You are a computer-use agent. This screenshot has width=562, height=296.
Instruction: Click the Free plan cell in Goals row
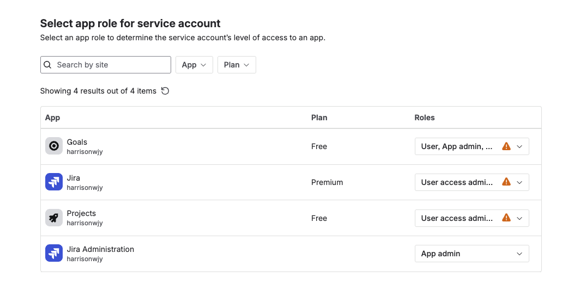coord(319,146)
